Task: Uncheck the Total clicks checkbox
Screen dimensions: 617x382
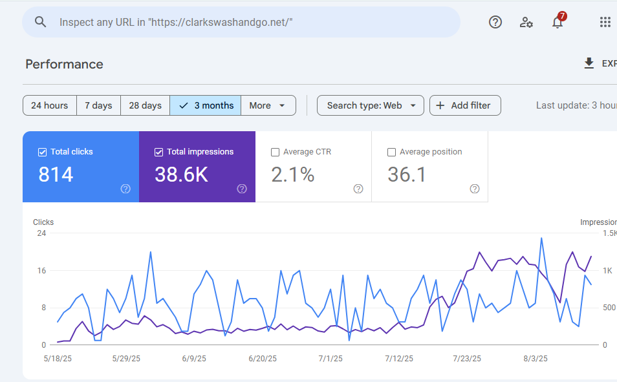Action: pos(43,152)
